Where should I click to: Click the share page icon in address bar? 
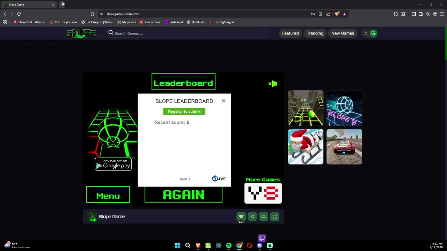328,14
